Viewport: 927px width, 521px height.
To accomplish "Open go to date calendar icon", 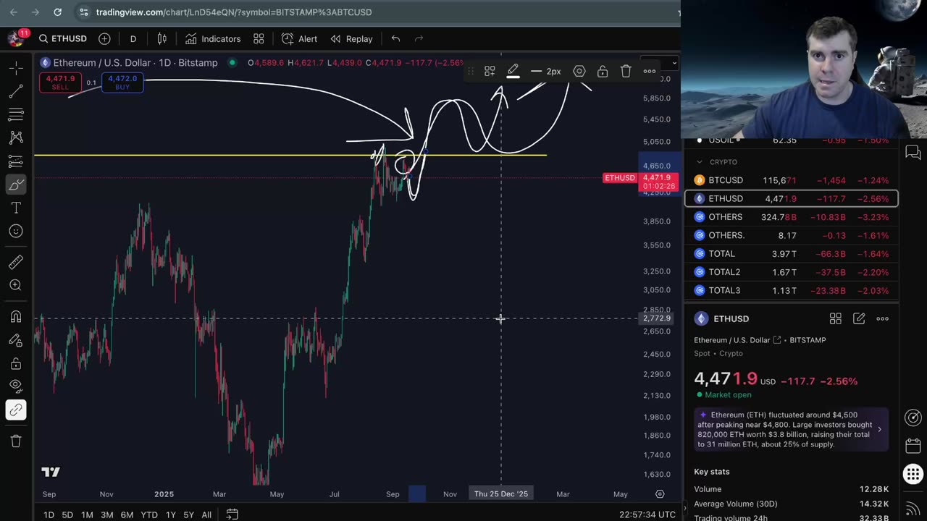I will 232,514.
